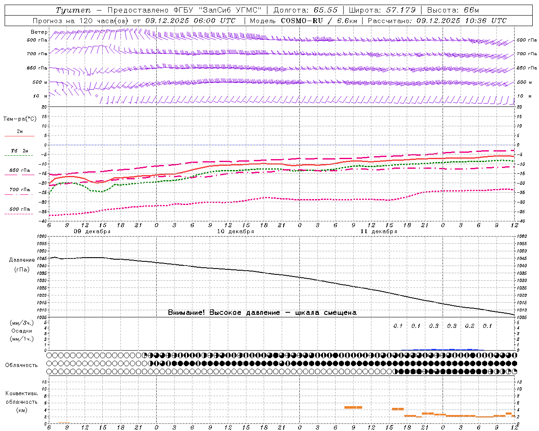
Task: Click the 'Высота: 66м' elevation text
Action: tap(453, 10)
